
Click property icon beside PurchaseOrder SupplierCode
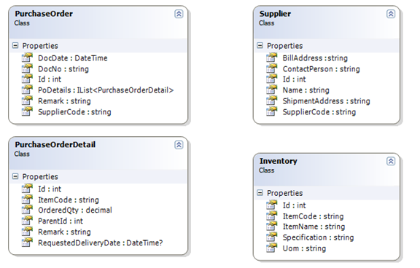click(27, 111)
